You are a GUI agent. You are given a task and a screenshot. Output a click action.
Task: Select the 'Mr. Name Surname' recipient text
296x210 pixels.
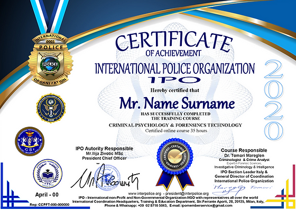coord(177,103)
